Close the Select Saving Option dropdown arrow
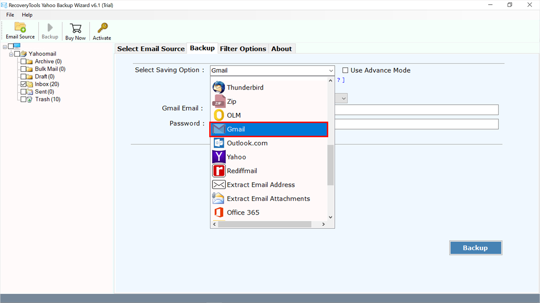The width and height of the screenshot is (540, 303). (x=331, y=71)
